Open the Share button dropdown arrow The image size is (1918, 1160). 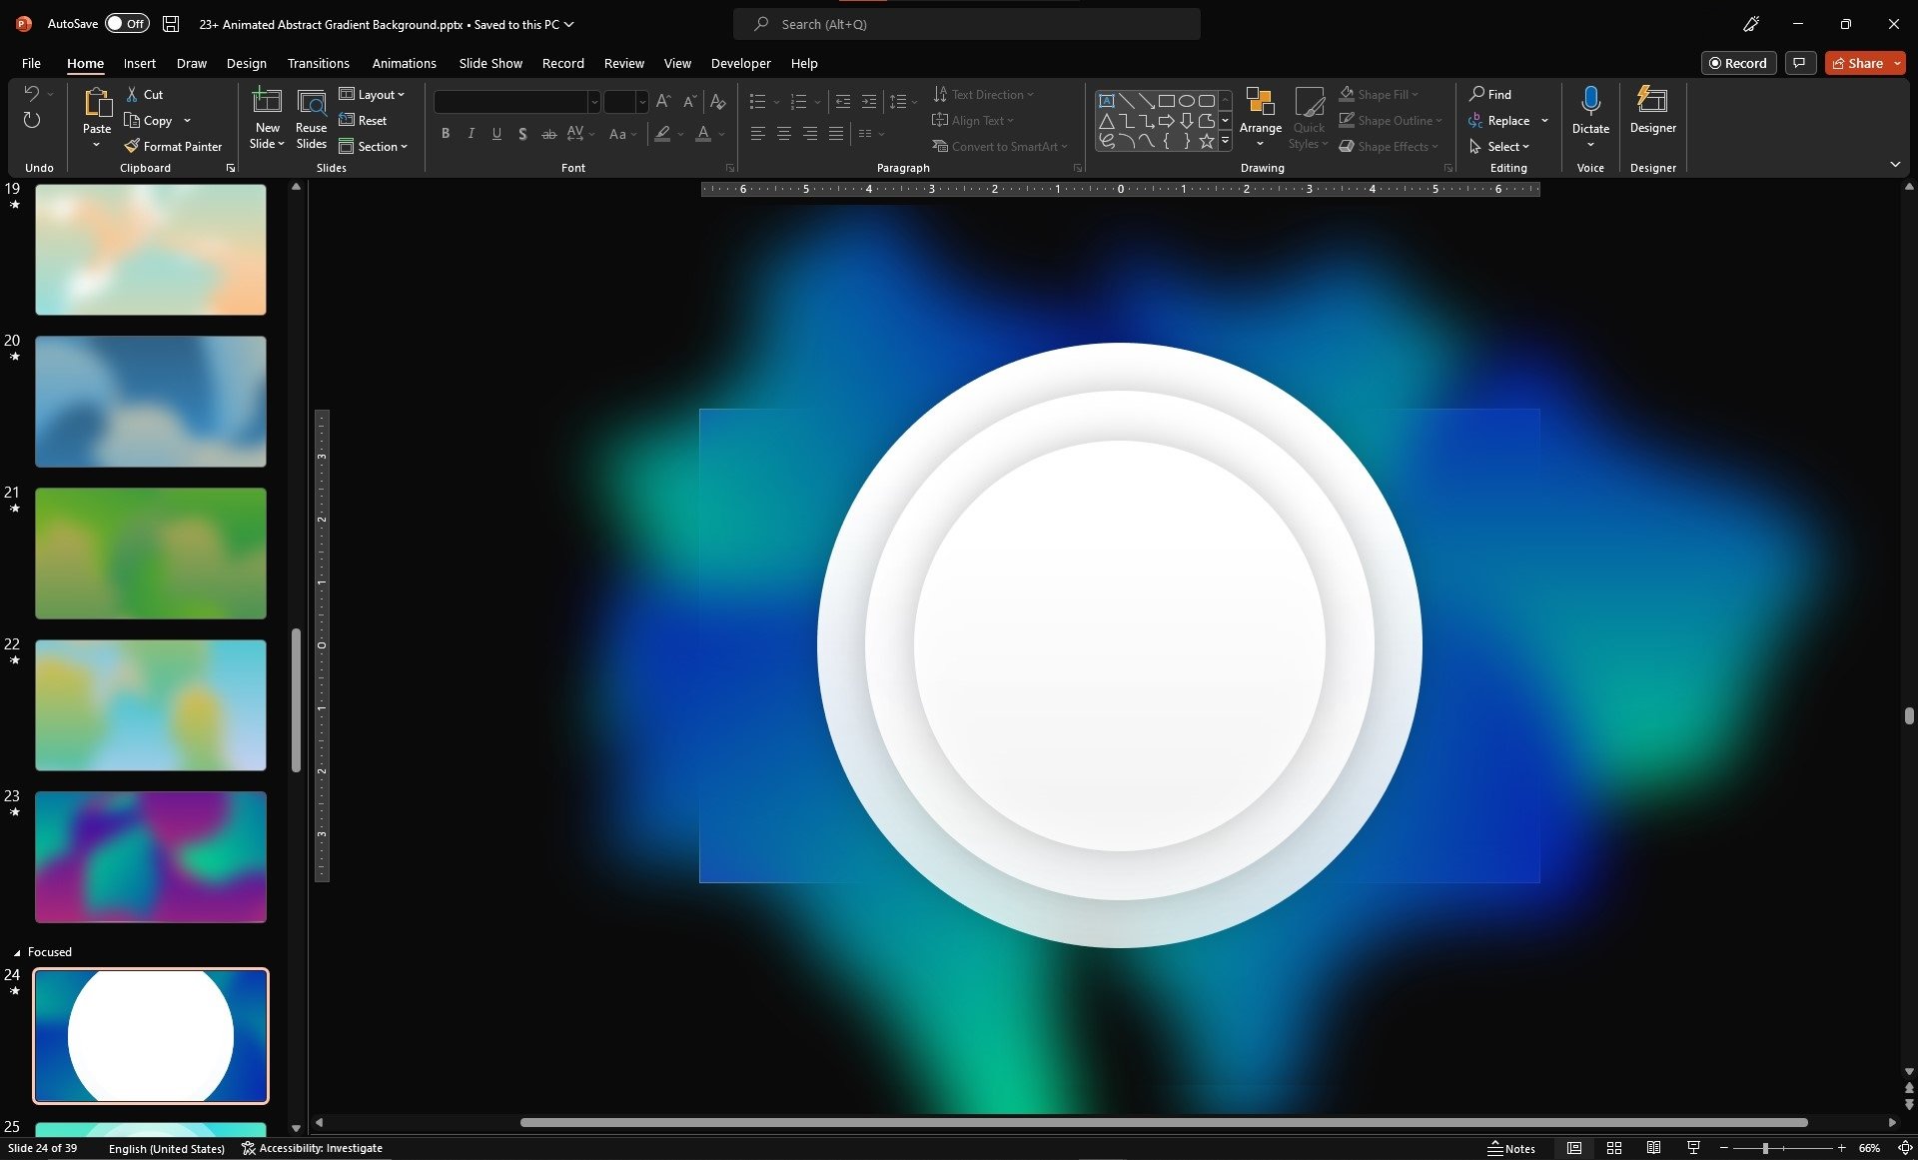click(x=1897, y=63)
